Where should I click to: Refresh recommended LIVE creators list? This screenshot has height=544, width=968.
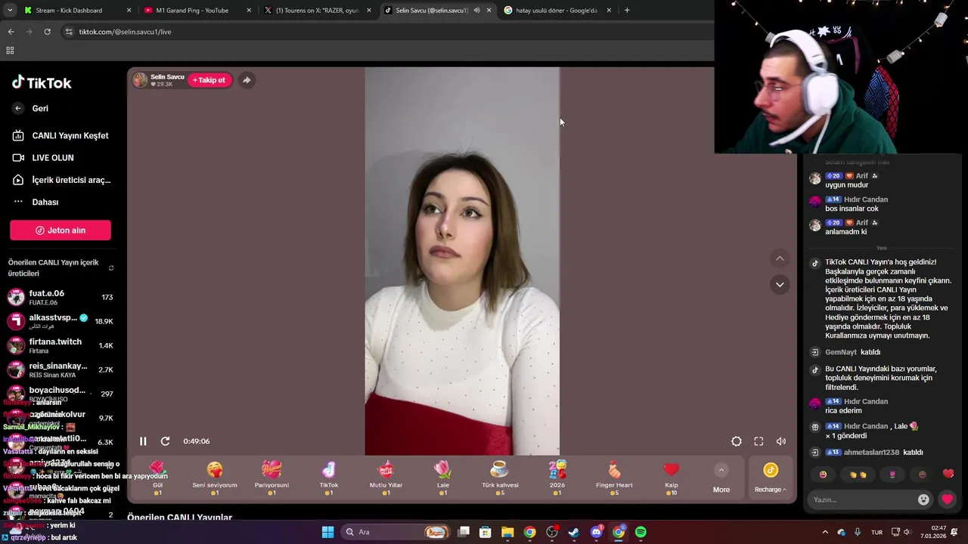[x=111, y=268]
